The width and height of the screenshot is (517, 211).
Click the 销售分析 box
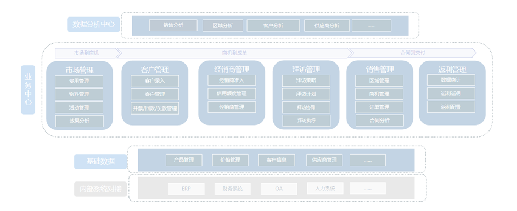point(173,25)
